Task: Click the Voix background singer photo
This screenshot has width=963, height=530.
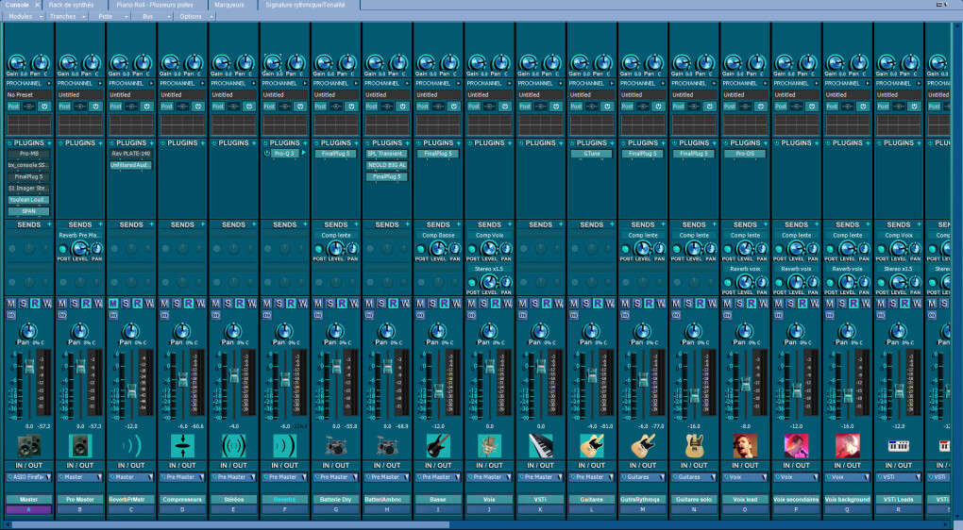Action: click(848, 446)
